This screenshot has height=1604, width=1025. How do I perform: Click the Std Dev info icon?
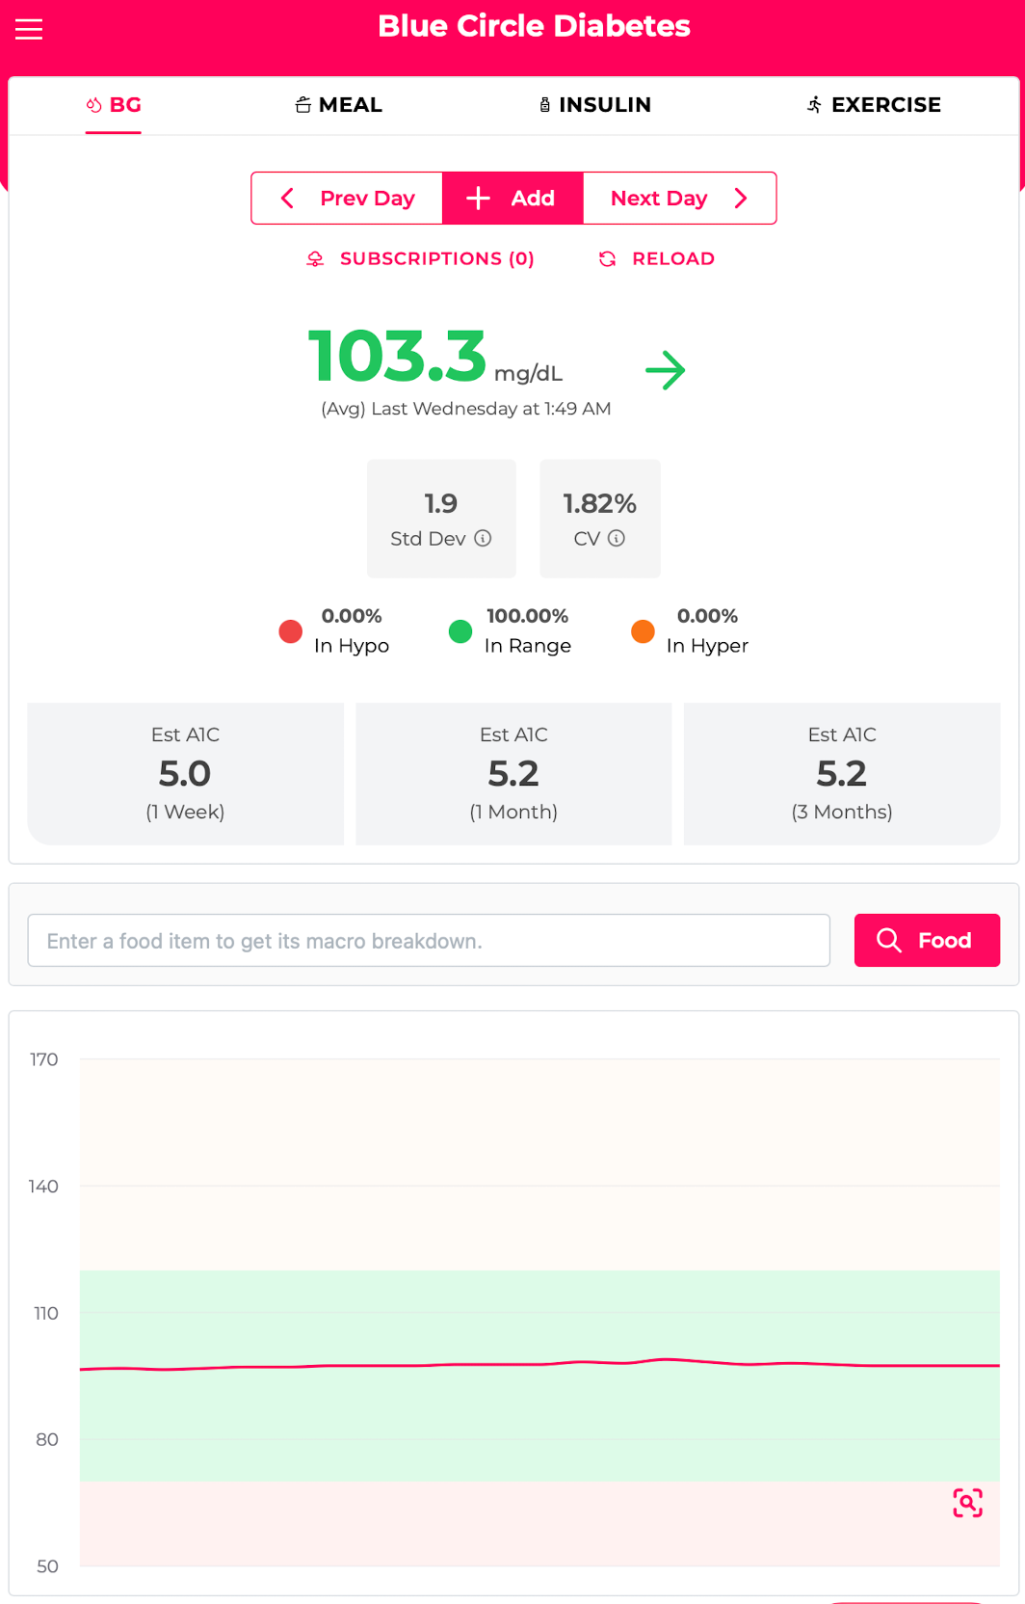point(483,538)
